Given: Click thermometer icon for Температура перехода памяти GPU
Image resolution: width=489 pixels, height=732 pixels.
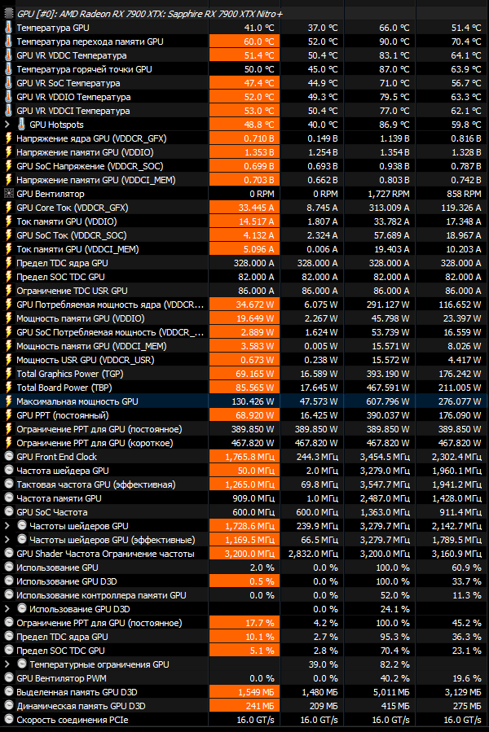Looking at the screenshot, I should tap(8, 42).
